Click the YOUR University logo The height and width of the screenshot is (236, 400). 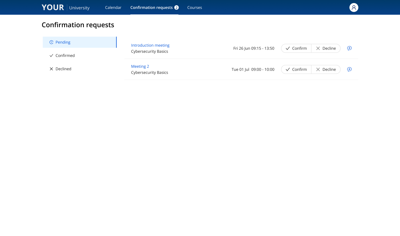coord(66,7)
